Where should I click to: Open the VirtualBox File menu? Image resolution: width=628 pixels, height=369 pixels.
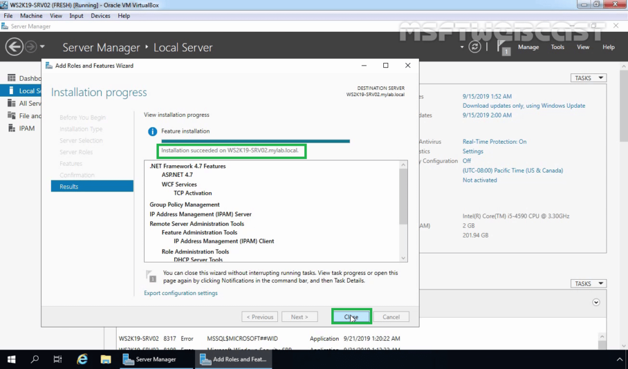(8, 15)
